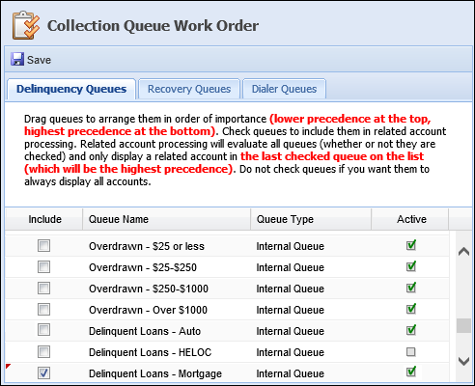Toggle Active checkmark for Overdrawn - $250-$1000
Image resolution: width=475 pixels, height=386 pixels.
coord(411,288)
